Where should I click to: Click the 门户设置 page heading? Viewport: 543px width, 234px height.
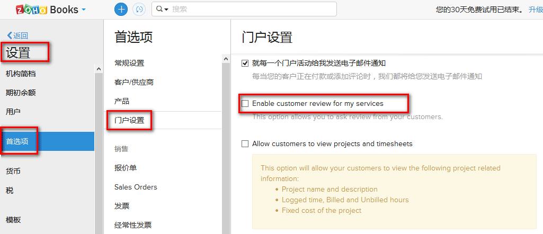click(x=267, y=37)
